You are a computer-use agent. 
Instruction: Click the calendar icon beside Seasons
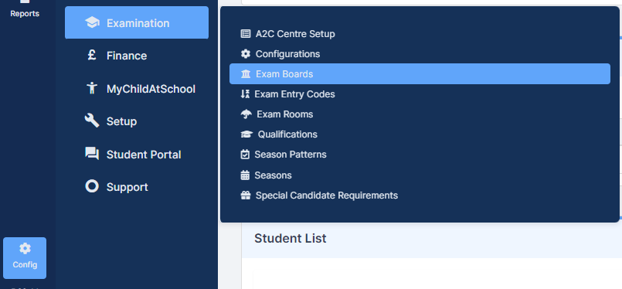(245, 175)
